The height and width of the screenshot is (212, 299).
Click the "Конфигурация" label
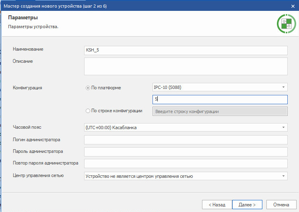click(27, 87)
